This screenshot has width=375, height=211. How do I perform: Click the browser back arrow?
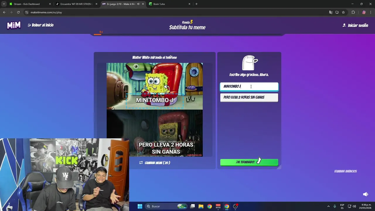[x=4, y=12]
